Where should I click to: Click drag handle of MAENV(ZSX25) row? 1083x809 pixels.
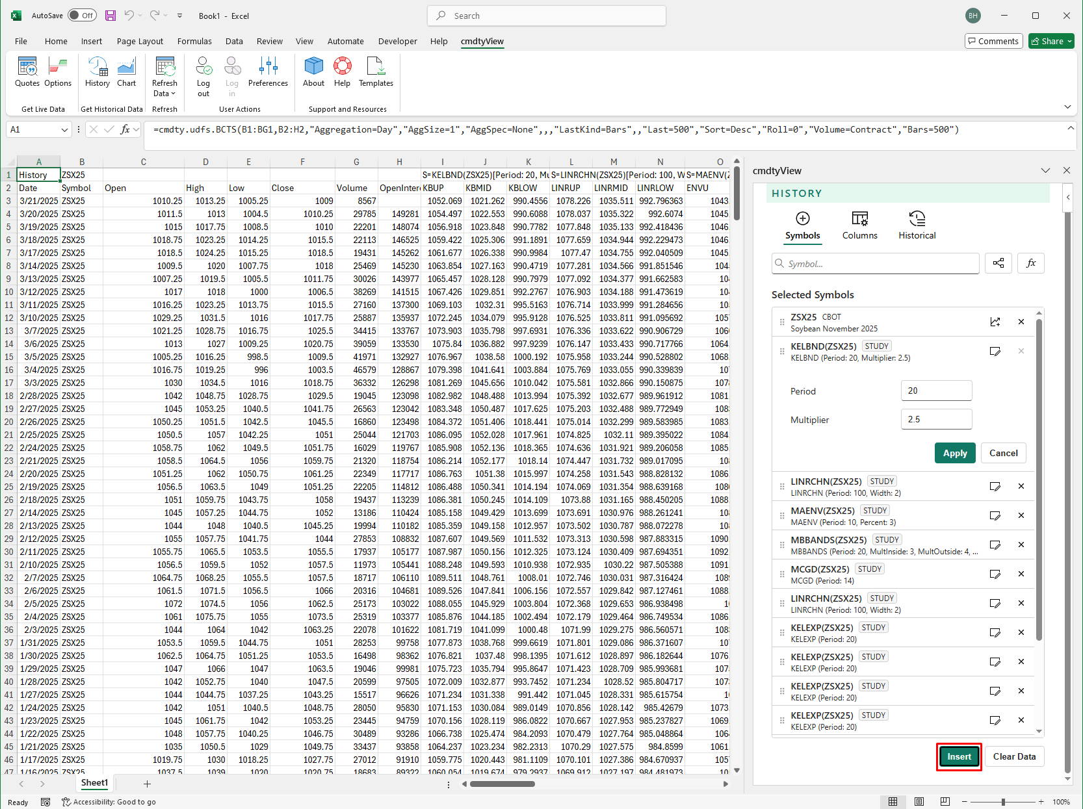pos(782,516)
